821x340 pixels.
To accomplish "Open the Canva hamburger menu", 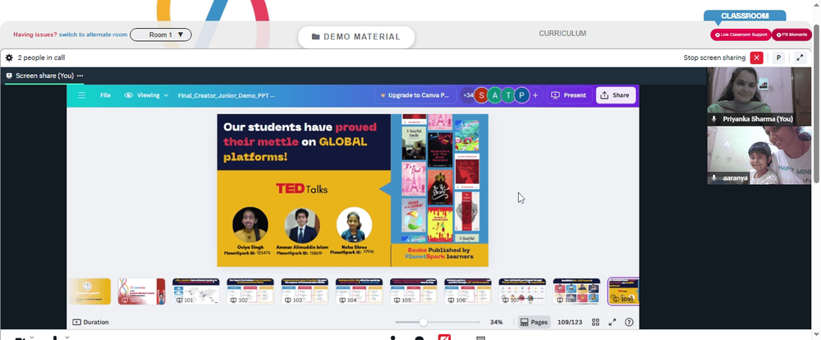I will [81, 95].
